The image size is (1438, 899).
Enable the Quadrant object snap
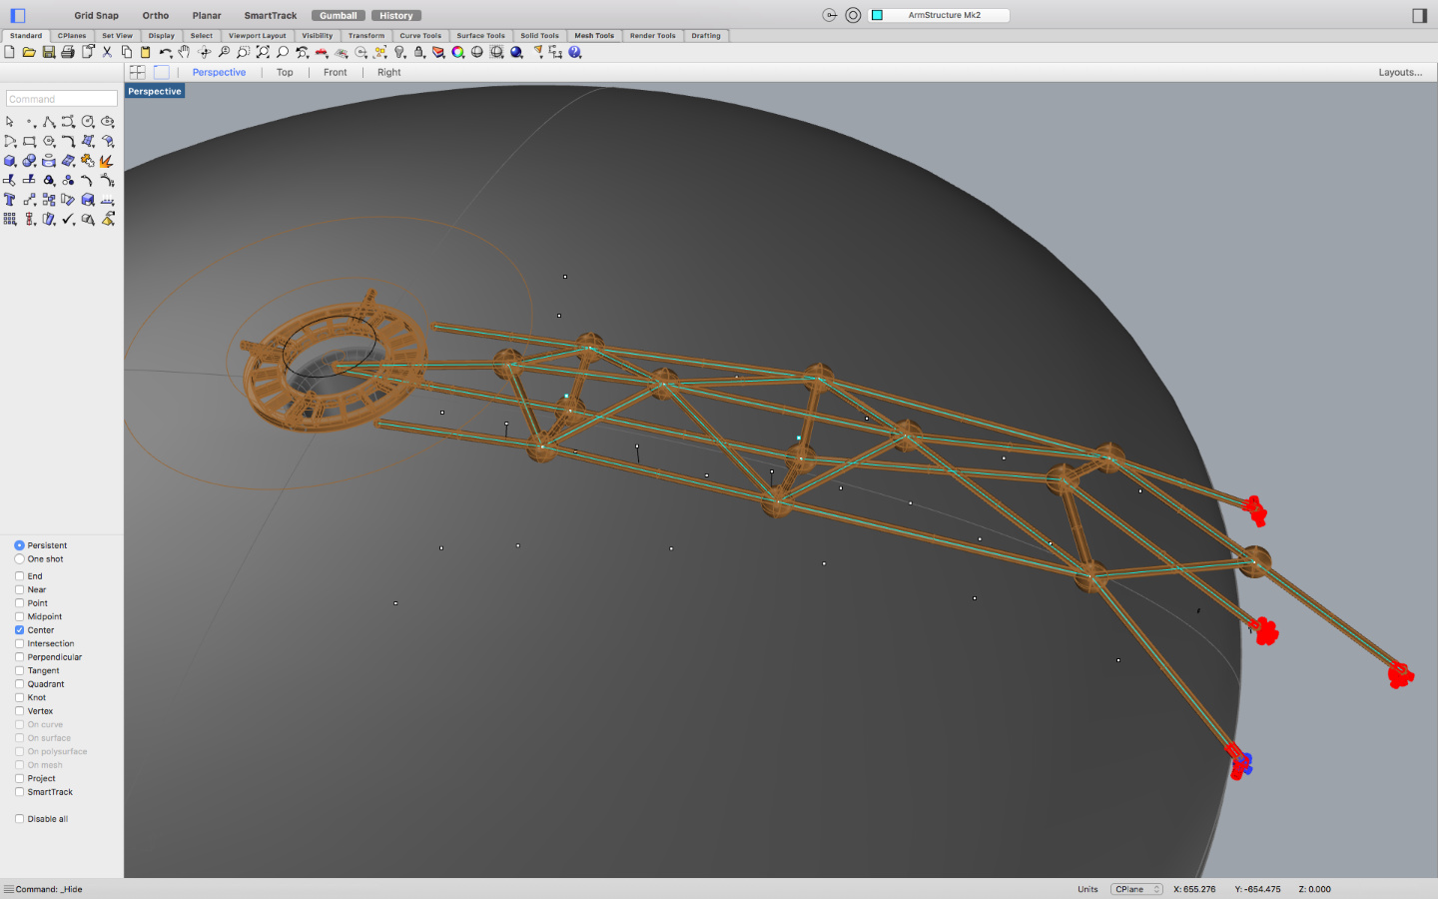[19, 684]
